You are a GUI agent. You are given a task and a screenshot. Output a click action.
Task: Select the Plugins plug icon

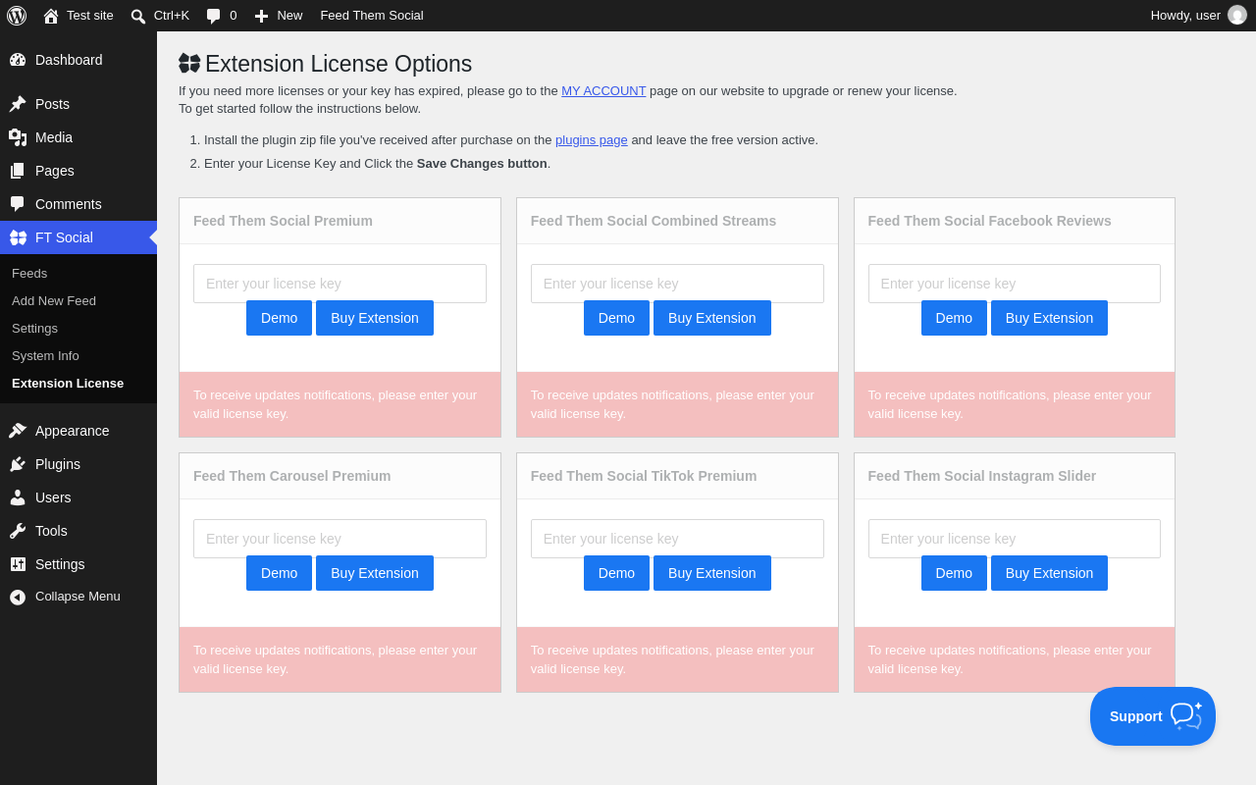[x=18, y=464]
